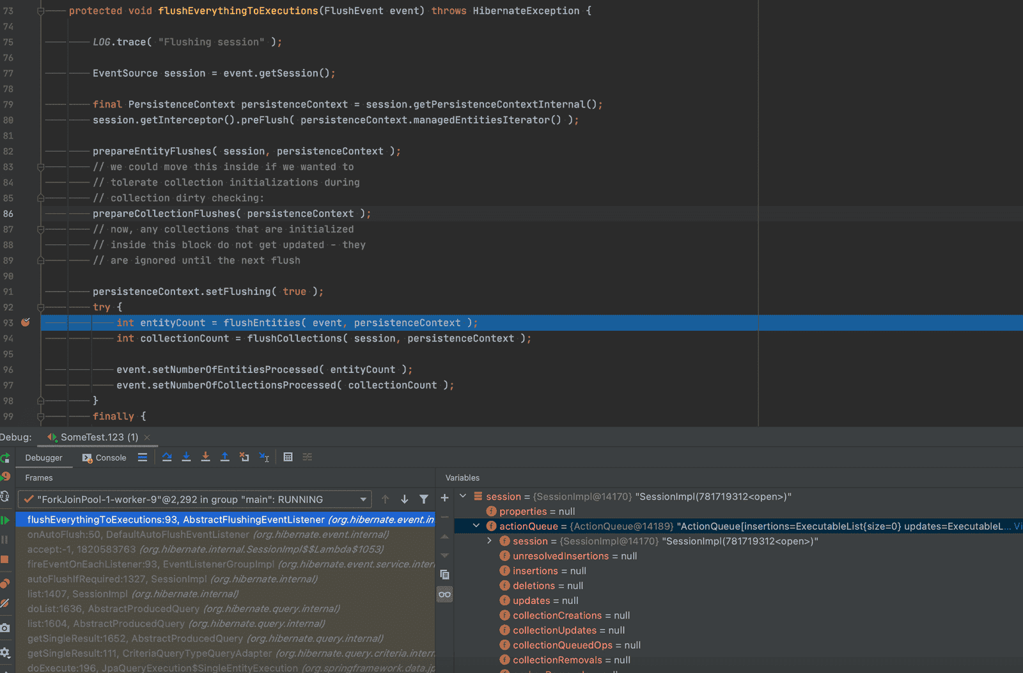Click unresolvedInsertions variable row
Image resolution: width=1023 pixels, height=673 pixels.
point(738,556)
